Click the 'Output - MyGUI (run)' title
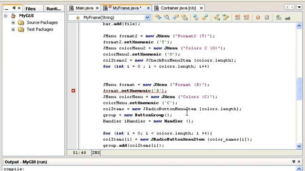Viewport: 305px width, 171px height. point(26,162)
